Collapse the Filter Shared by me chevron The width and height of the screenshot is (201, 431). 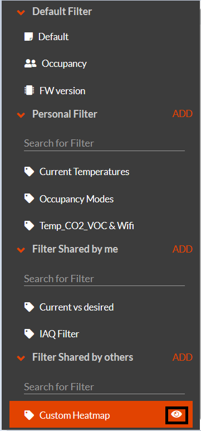[x=21, y=250]
